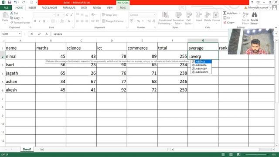Select AVERAGEIFS from autocomplete list
The image size is (279, 157).
coord(201,72)
